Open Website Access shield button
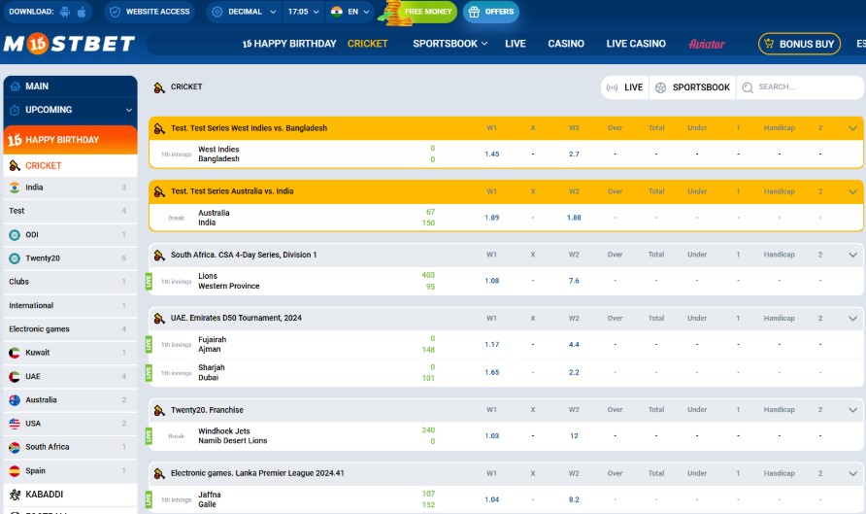 tap(150, 12)
